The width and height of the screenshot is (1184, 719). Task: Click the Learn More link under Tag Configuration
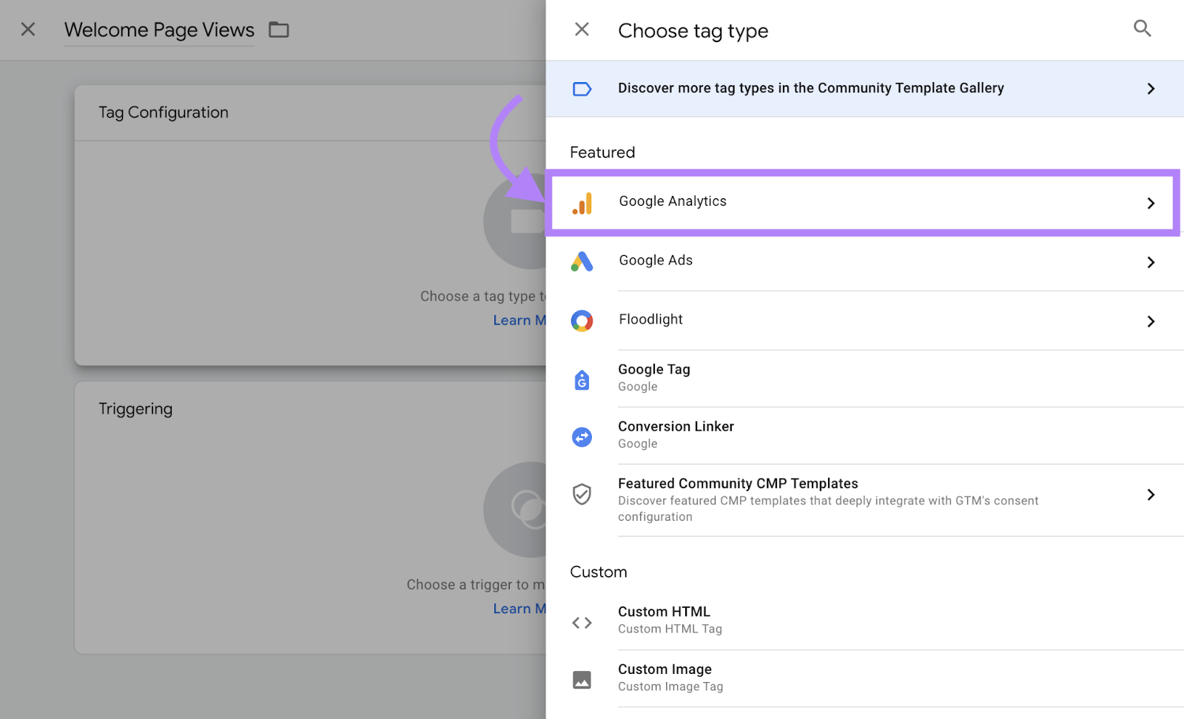pos(520,320)
